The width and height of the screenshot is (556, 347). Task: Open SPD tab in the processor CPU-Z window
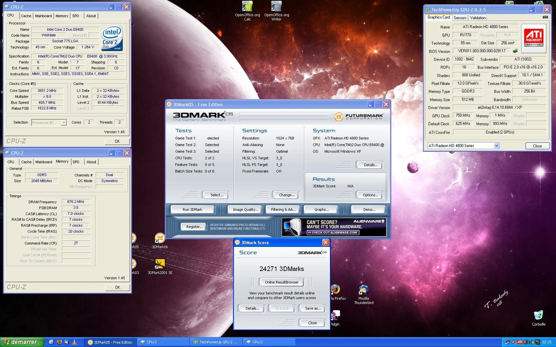pos(76,16)
